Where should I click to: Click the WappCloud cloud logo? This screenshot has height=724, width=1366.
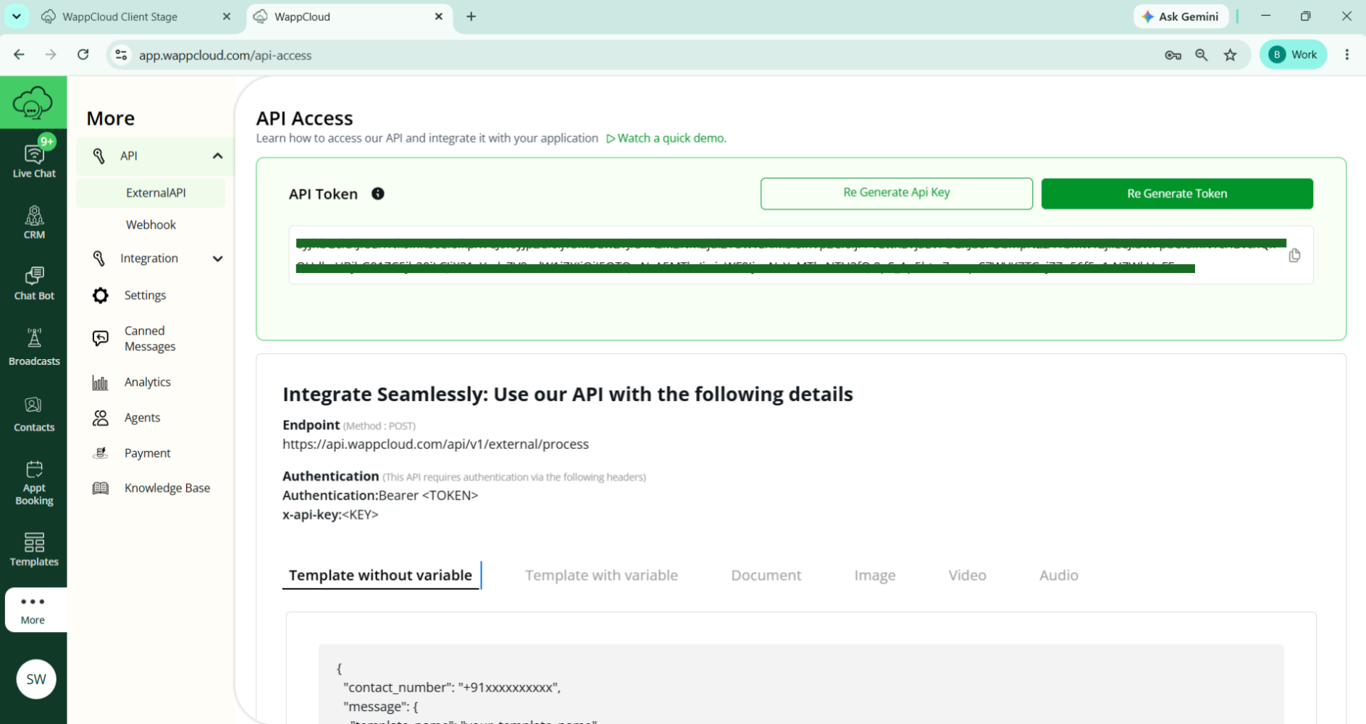tap(33, 102)
